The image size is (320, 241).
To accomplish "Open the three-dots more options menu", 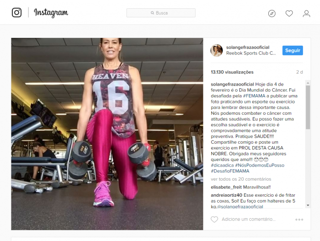I will click(x=299, y=220).
